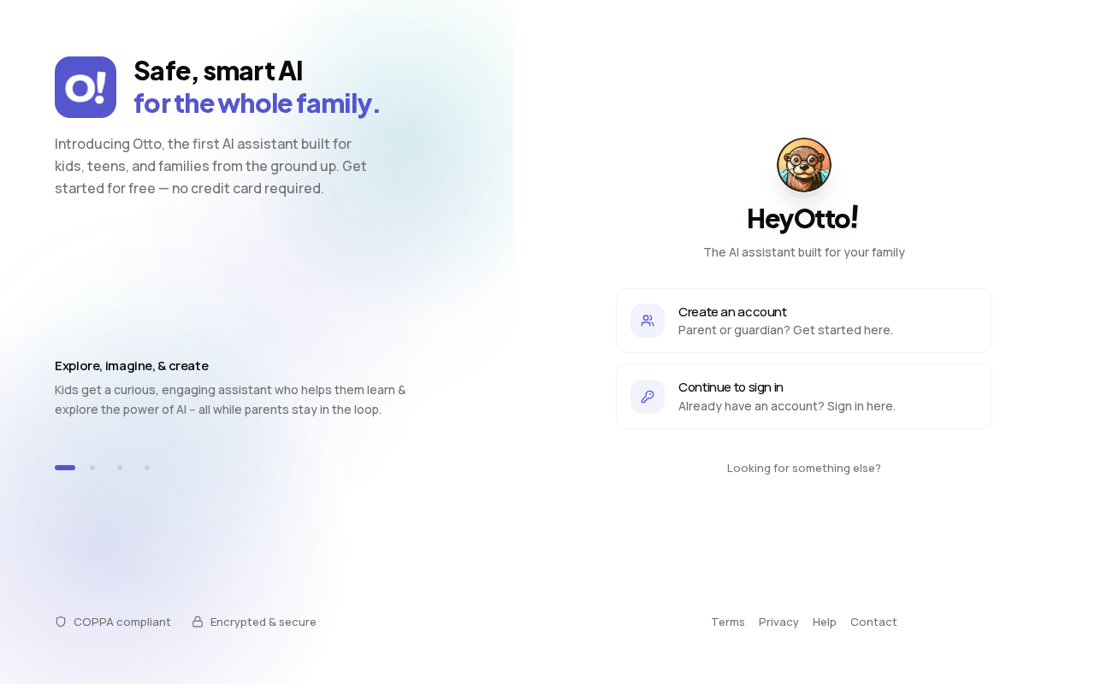Click the HeyOtto! heading title
This screenshot has width=1095, height=684.
pyautogui.click(x=803, y=218)
